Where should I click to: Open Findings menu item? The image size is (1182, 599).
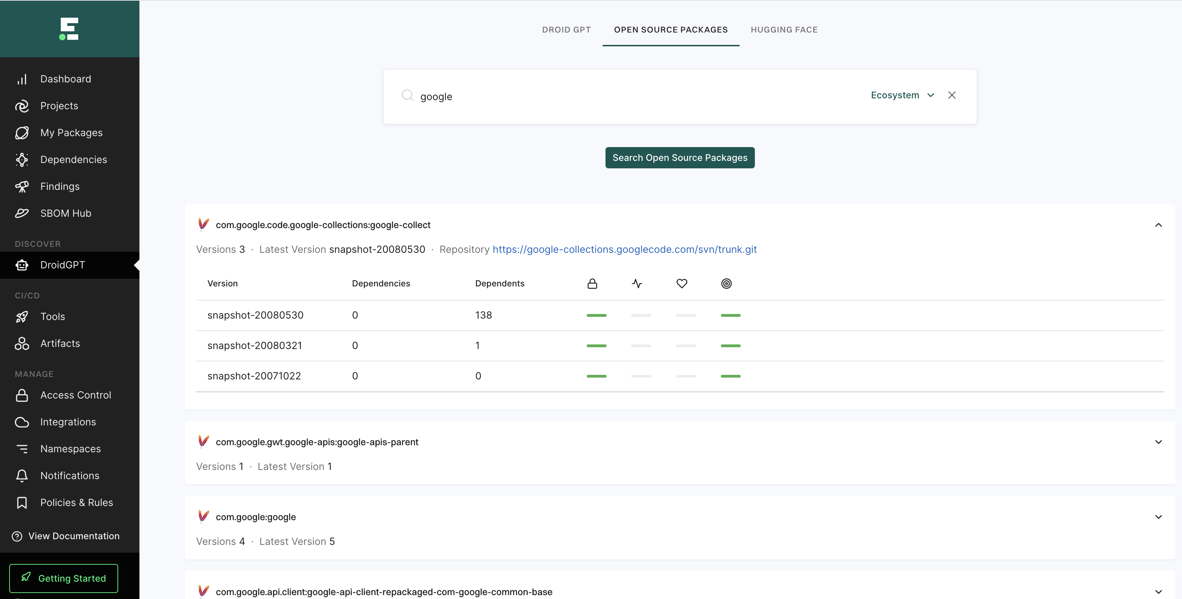(70, 187)
